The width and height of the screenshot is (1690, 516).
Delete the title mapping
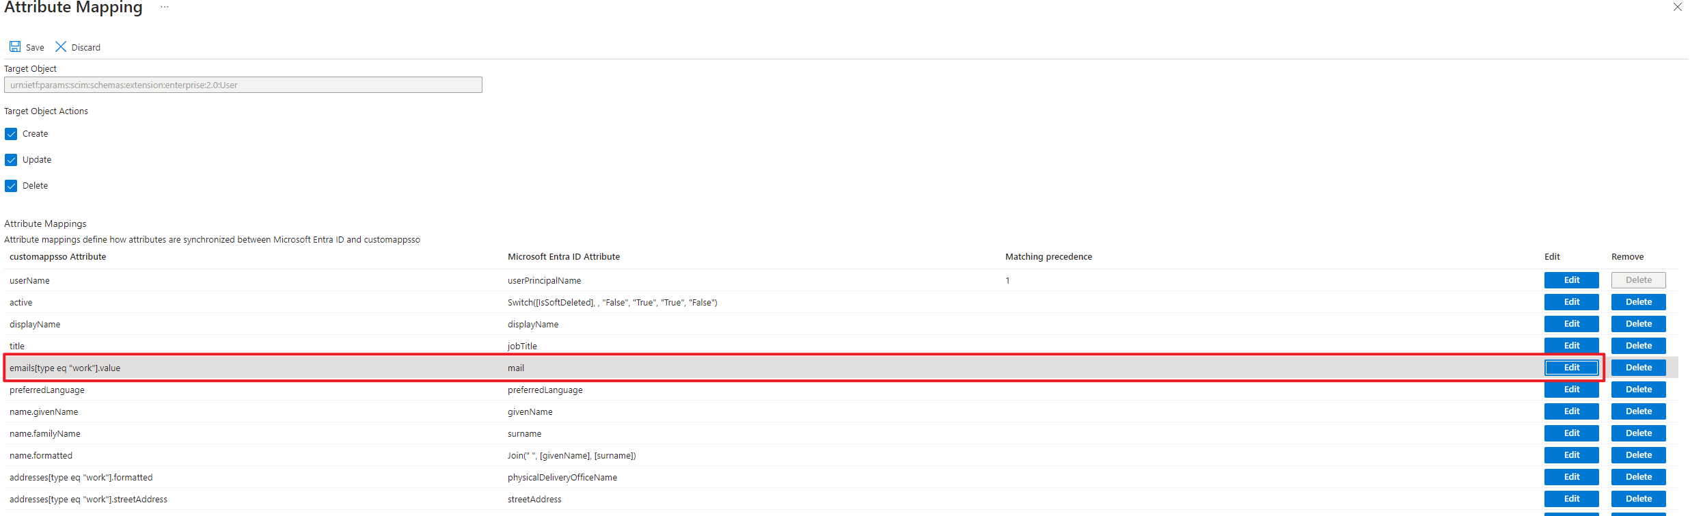[x=1639, y=346]
